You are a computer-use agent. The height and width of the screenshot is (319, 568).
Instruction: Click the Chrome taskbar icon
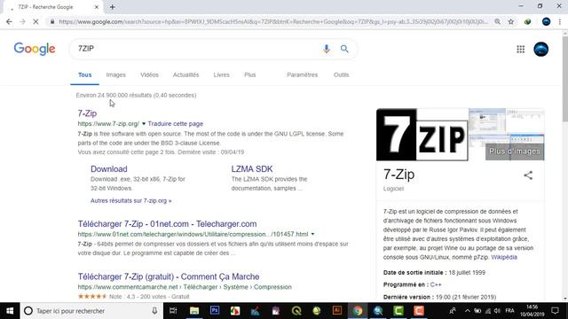point(358,311)
